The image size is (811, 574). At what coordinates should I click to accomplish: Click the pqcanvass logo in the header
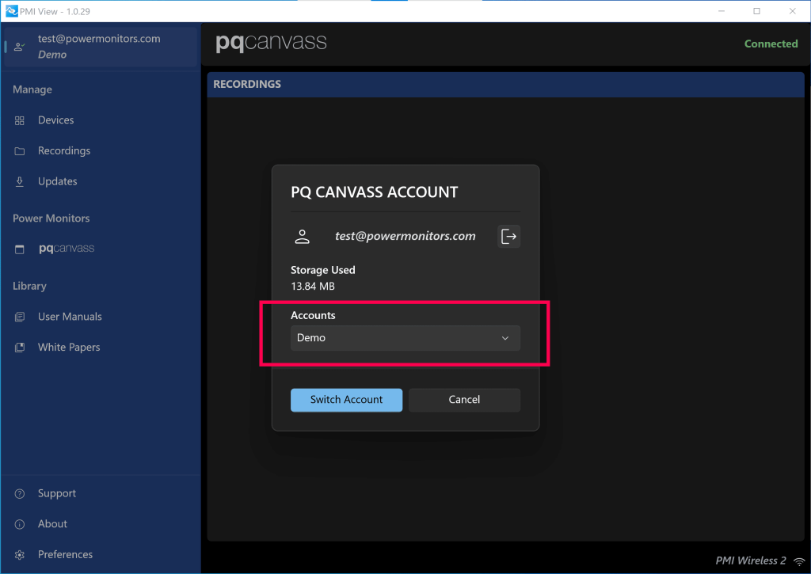tap(271, 44)
